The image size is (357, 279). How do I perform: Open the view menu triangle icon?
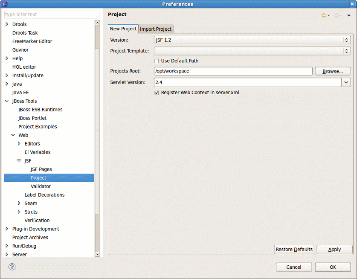(x=348, y=15)
